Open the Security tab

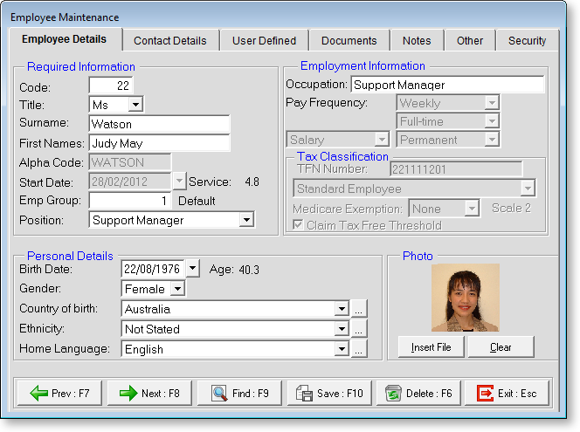tap(527, 40)
